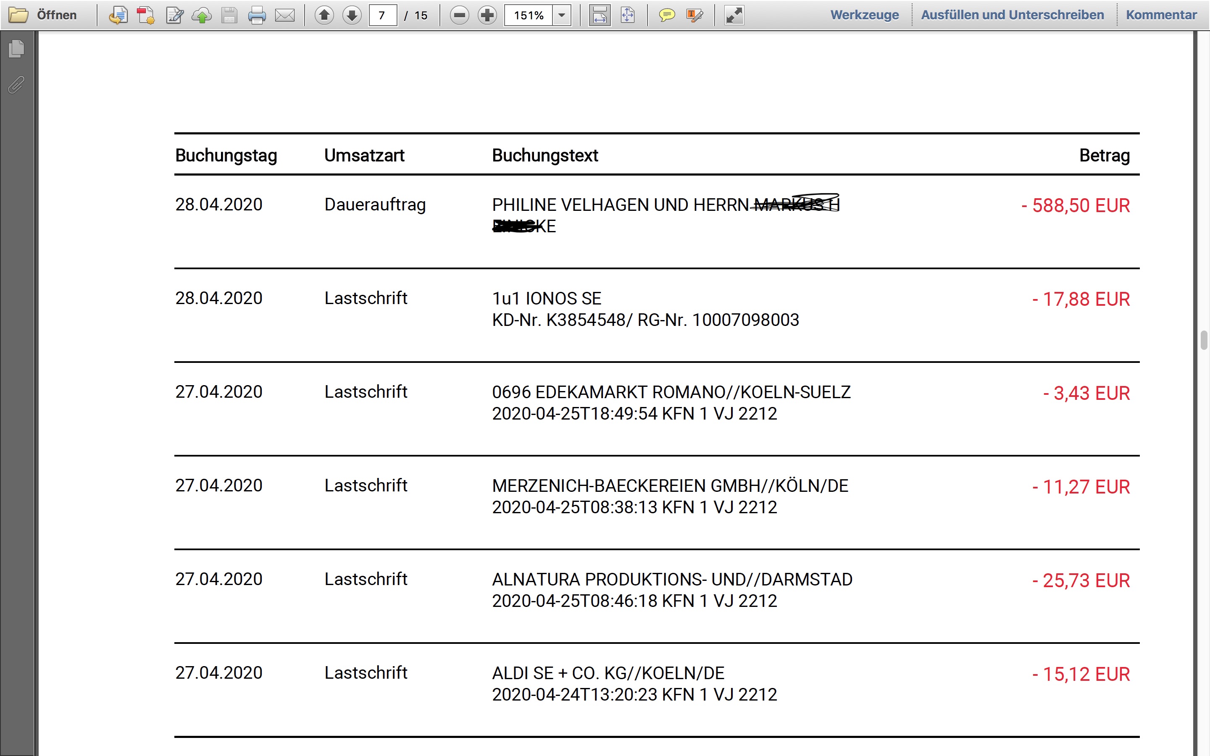Select the highlight text tool

[x=694, y=16]
